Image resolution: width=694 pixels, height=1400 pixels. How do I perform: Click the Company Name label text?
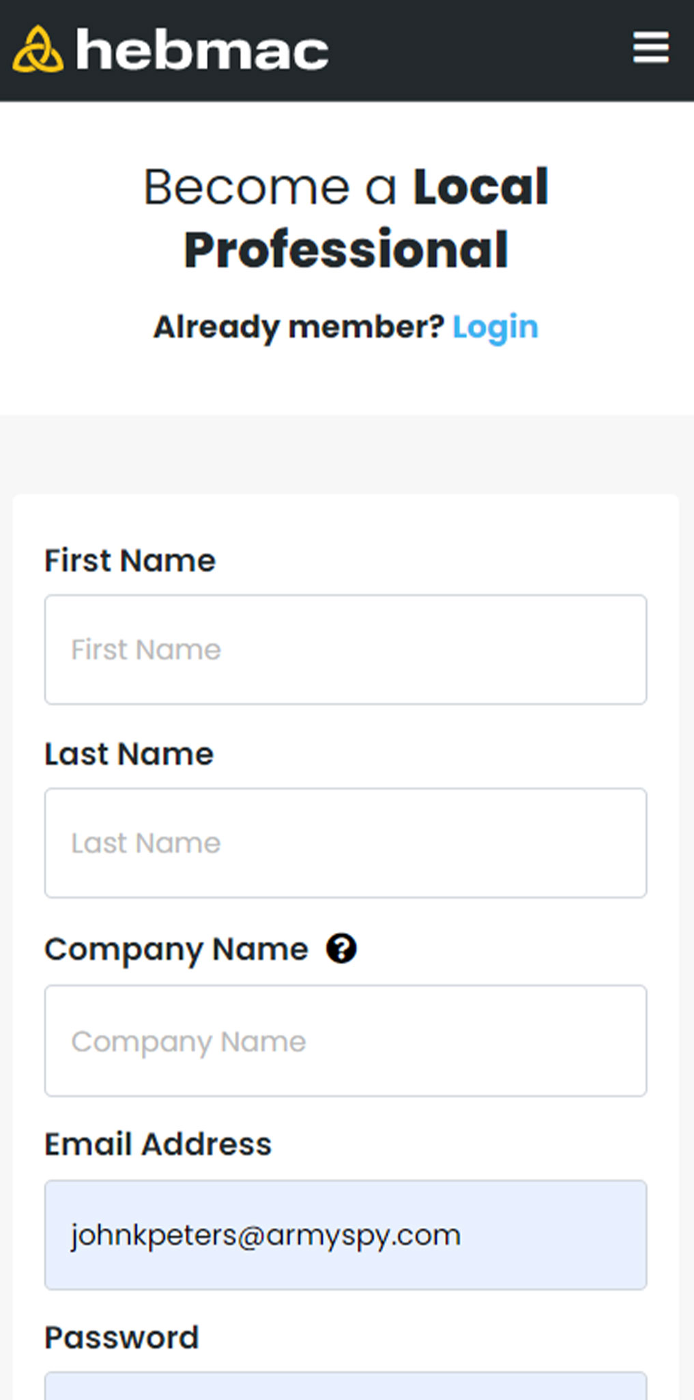(x=176, y=949)
